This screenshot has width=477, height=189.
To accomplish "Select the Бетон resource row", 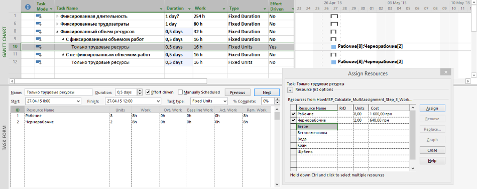I will 350,127.
